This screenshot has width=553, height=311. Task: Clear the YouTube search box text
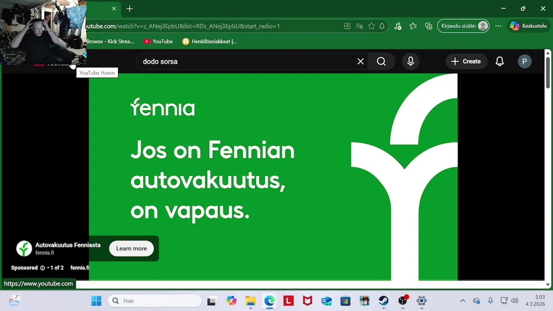360,61
